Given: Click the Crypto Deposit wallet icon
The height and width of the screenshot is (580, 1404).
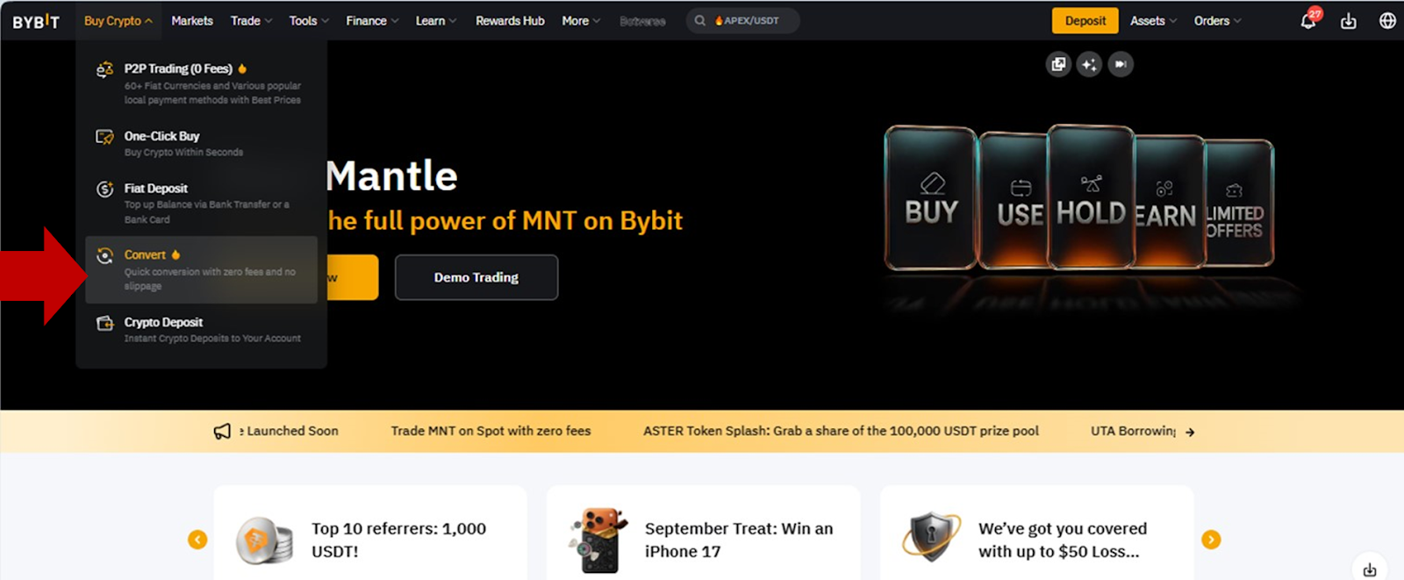Looking at the screenshot, I should pos(104,323).
